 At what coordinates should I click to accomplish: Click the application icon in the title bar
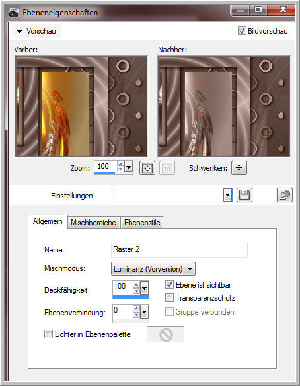click(14, 13)
